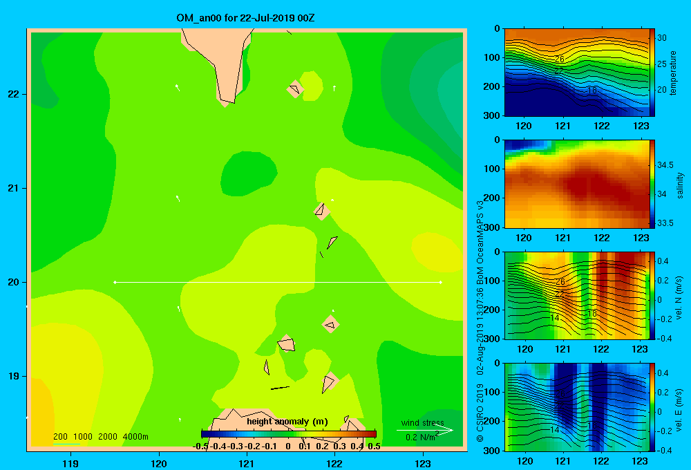
Task: Click the island outline near 121.9E 18.9N
Action: tap(329, 383)
